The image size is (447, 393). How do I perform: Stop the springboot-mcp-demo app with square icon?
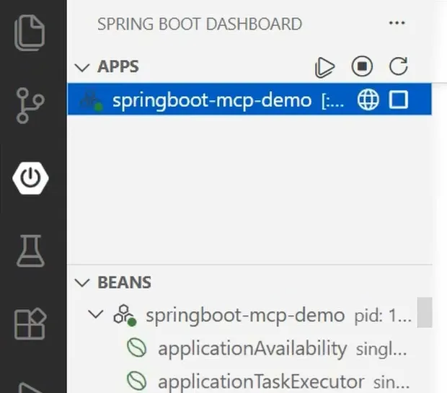[399, 100]
